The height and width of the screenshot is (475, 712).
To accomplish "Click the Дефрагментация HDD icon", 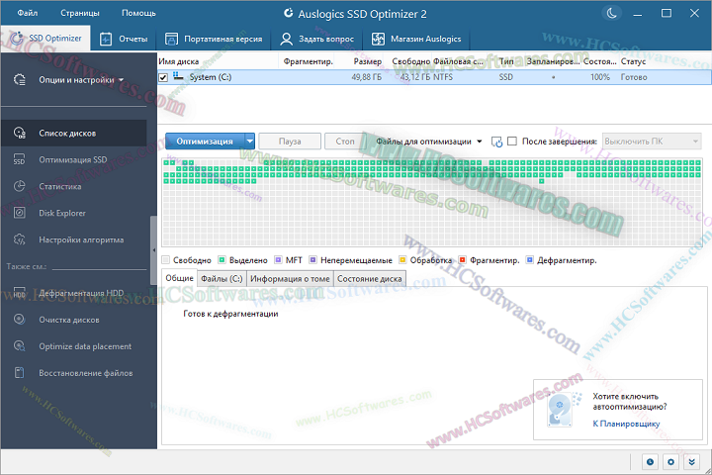I will (x=19, y=293).
